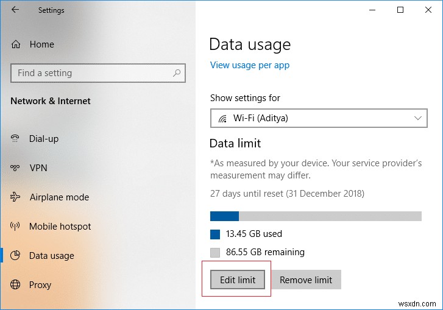Expand the dropdown using its chevron arrow

(418, 118)
